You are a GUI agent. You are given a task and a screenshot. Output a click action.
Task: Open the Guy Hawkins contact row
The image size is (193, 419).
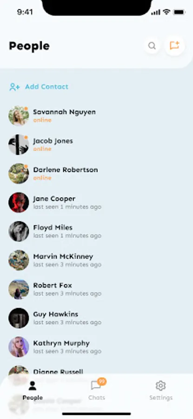[96, 318]
